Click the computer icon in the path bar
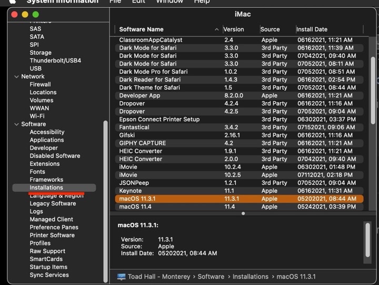The height and width of the screenshot is (285, 379). 122,277
